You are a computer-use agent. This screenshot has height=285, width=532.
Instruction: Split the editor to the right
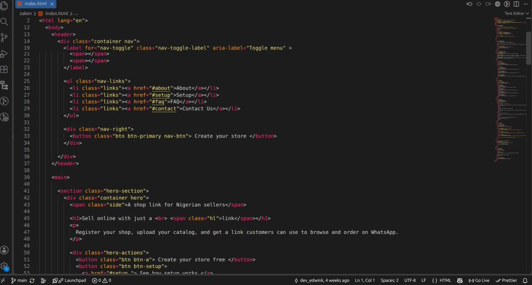pos(516,4)
